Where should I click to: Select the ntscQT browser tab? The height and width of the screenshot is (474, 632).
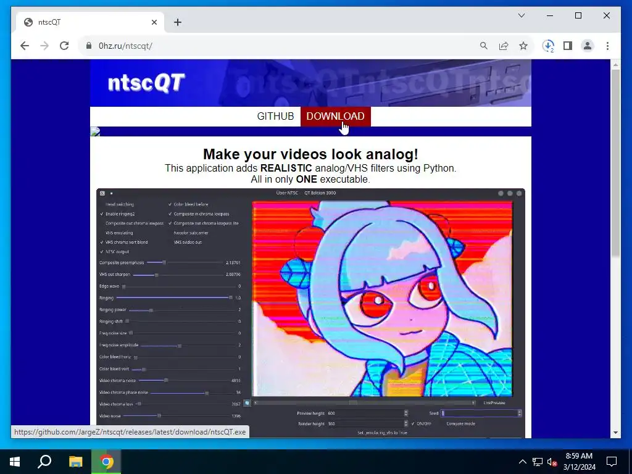tap(90, 23)
